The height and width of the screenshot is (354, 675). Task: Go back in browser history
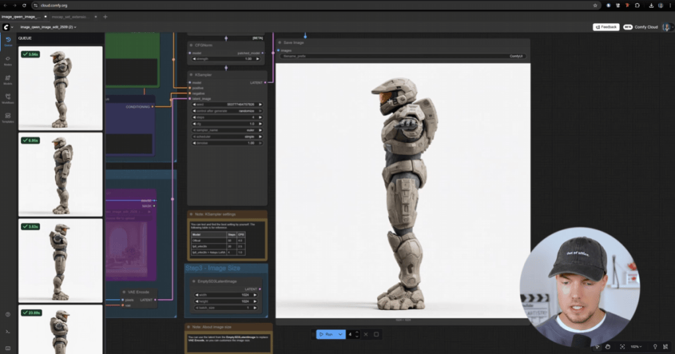(5, 5)
